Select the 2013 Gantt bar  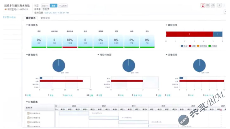click(x=104, y=118)
